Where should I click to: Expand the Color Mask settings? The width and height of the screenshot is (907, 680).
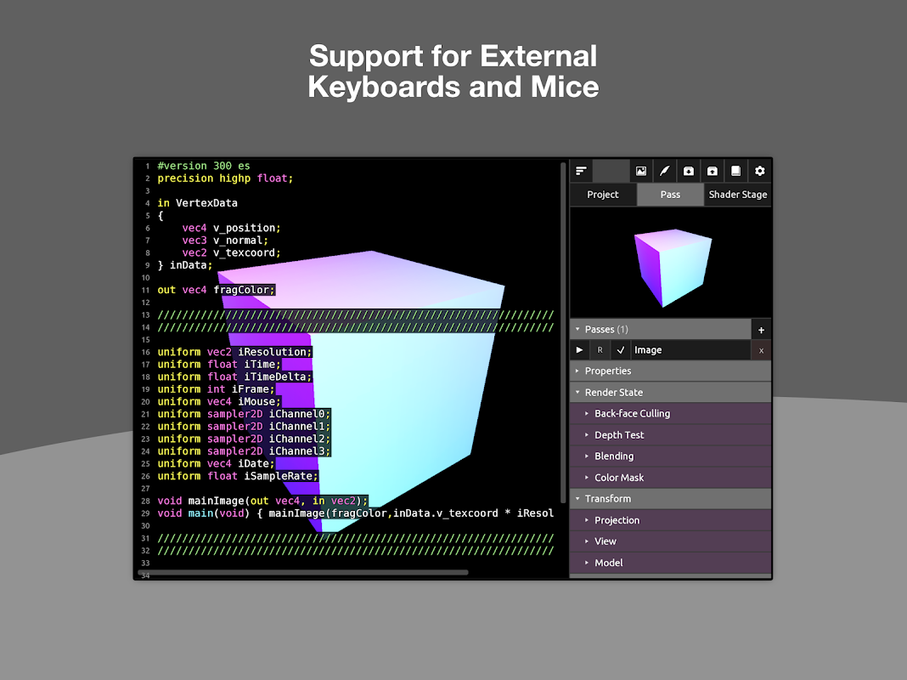[x=670, y=478]
